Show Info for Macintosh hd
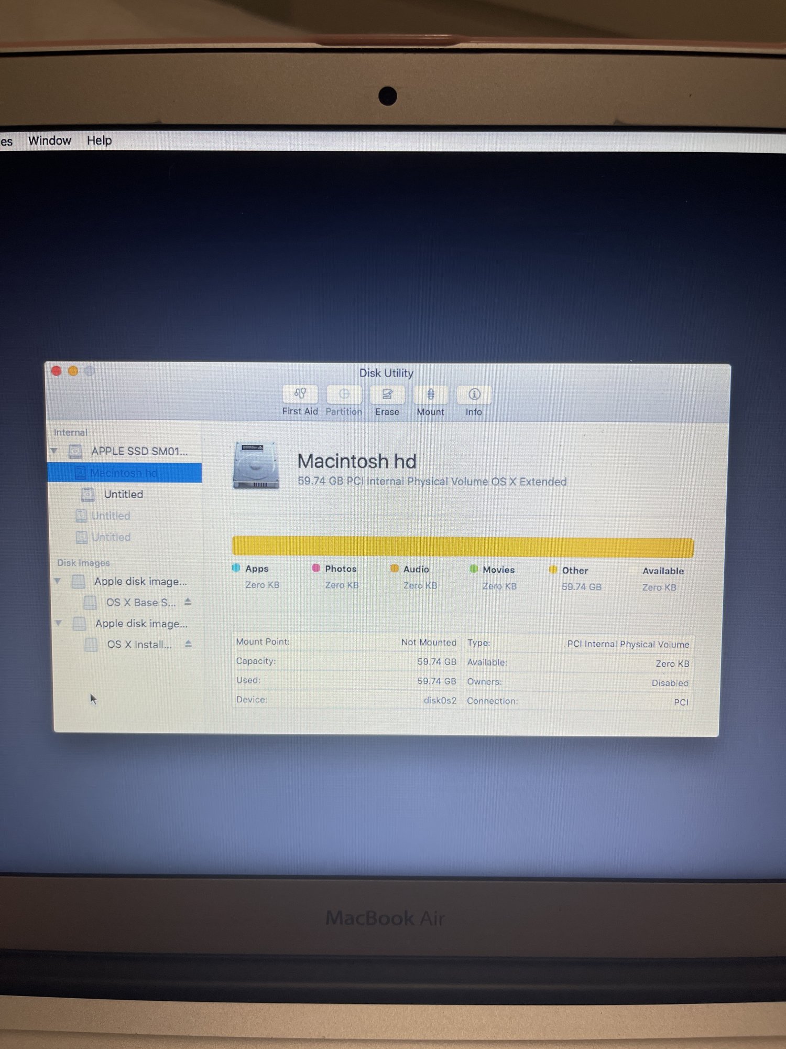The image size is (786, 1049). 474,394
